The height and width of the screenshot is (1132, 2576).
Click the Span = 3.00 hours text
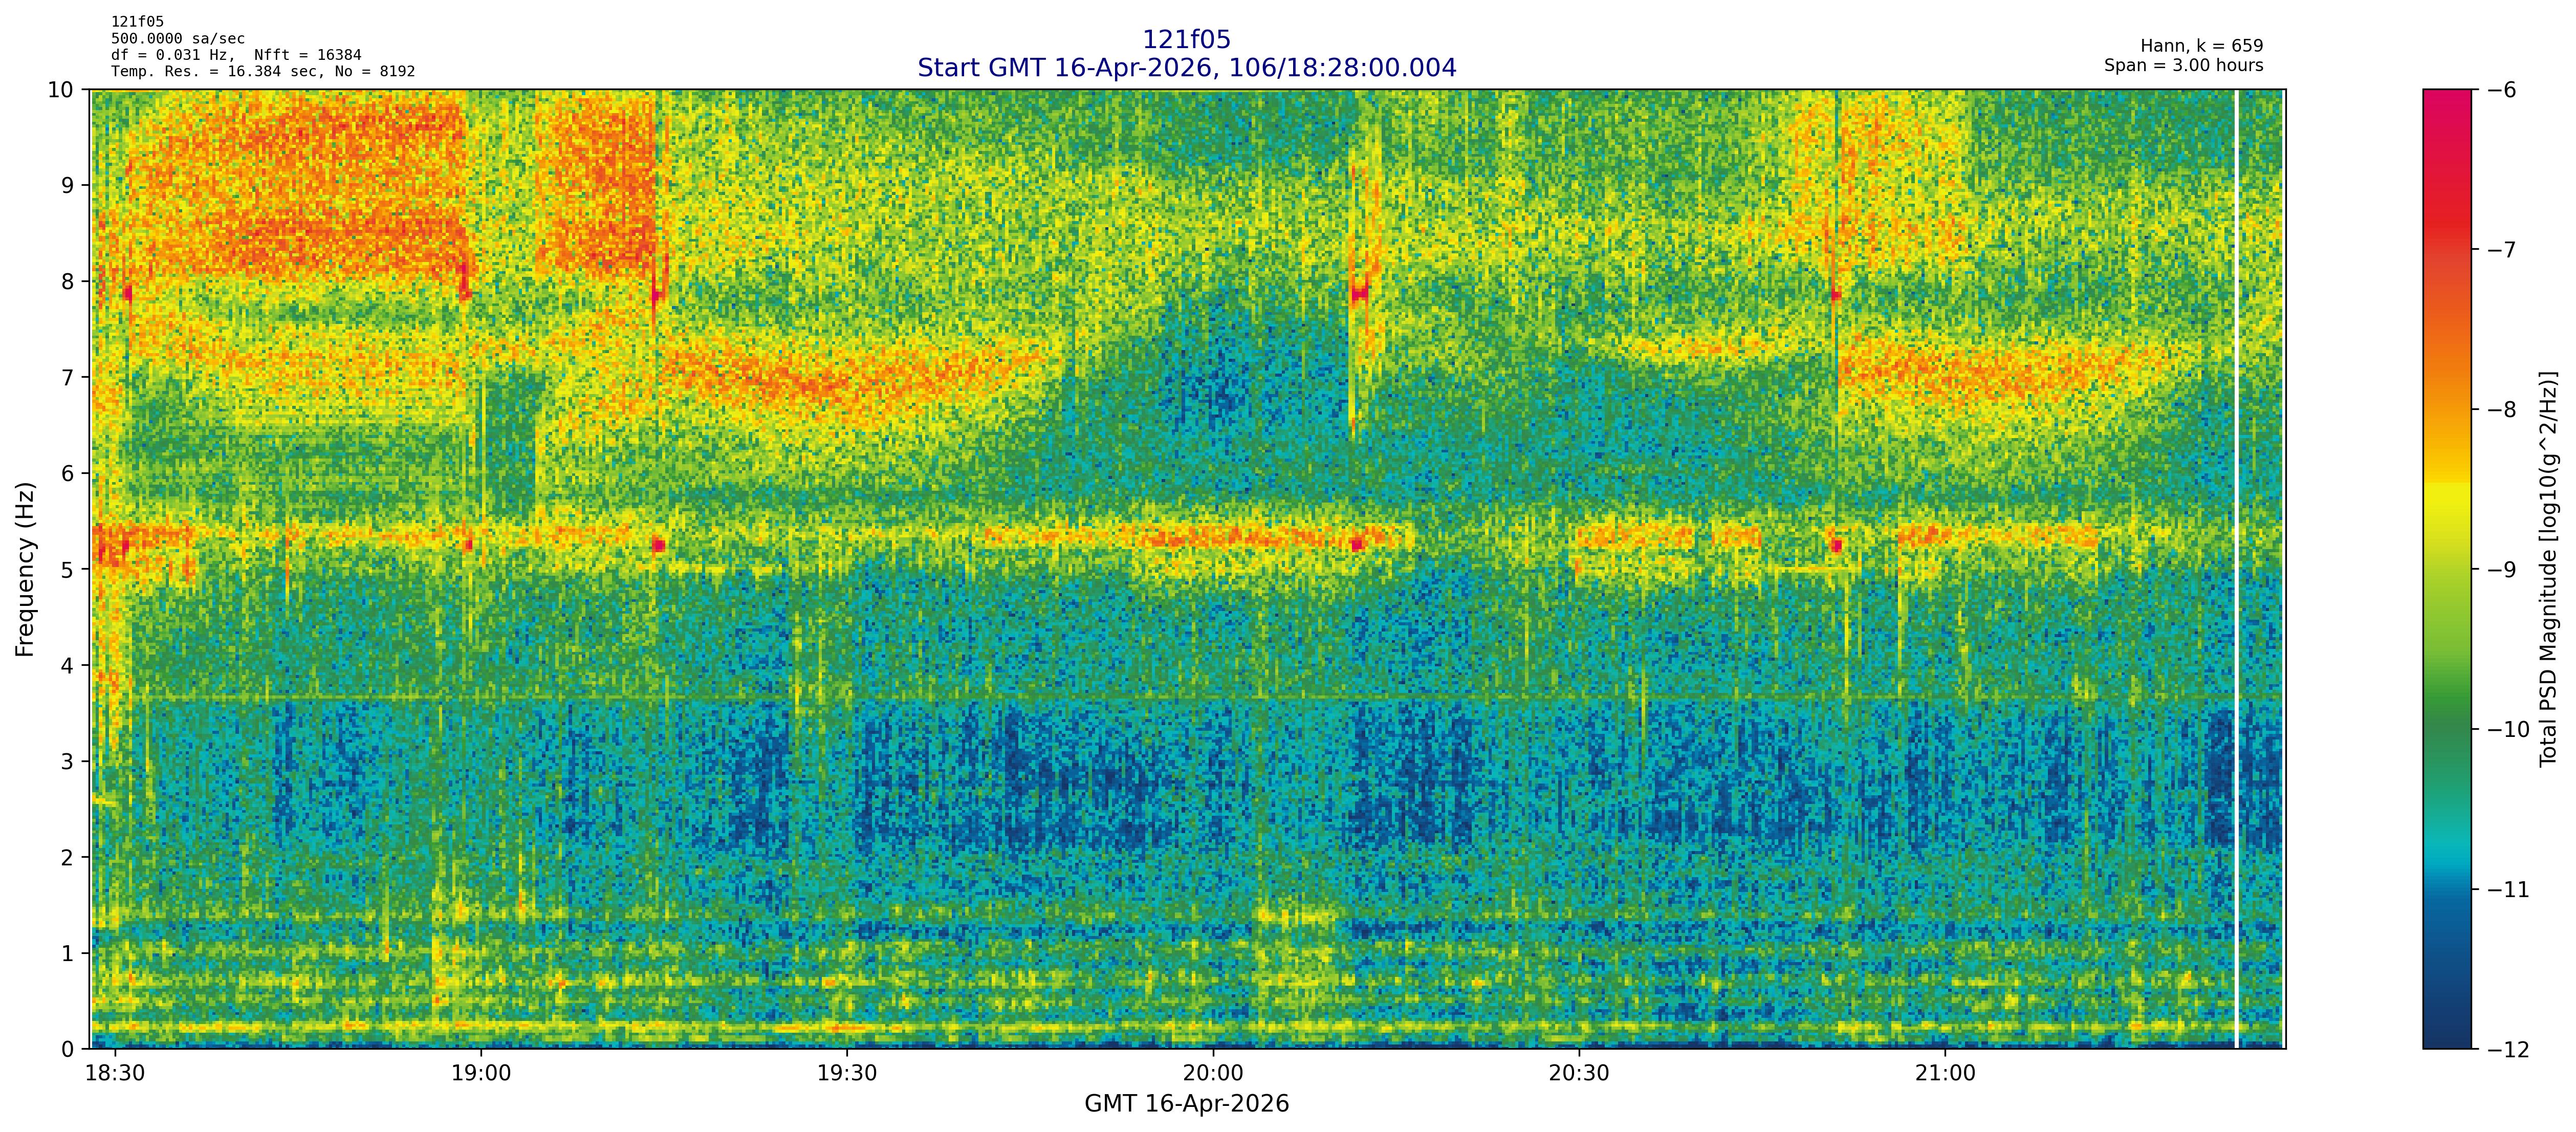[2183, 65]
